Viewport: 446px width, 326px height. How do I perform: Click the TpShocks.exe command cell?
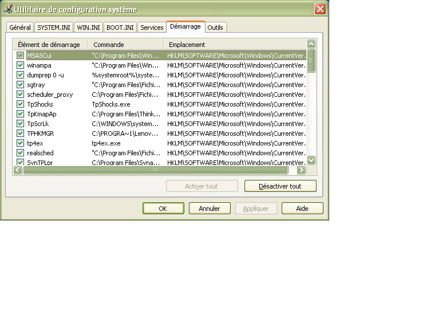pos(111,104)
